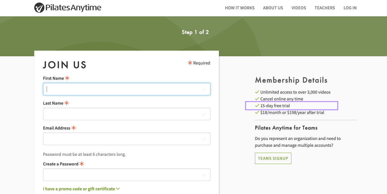Click the Email Address label
This screenshot has height=194, width=387.
point(57,128)
